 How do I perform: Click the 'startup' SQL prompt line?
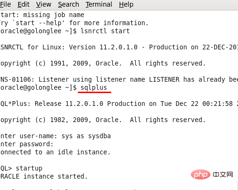(x=21, y=168)
